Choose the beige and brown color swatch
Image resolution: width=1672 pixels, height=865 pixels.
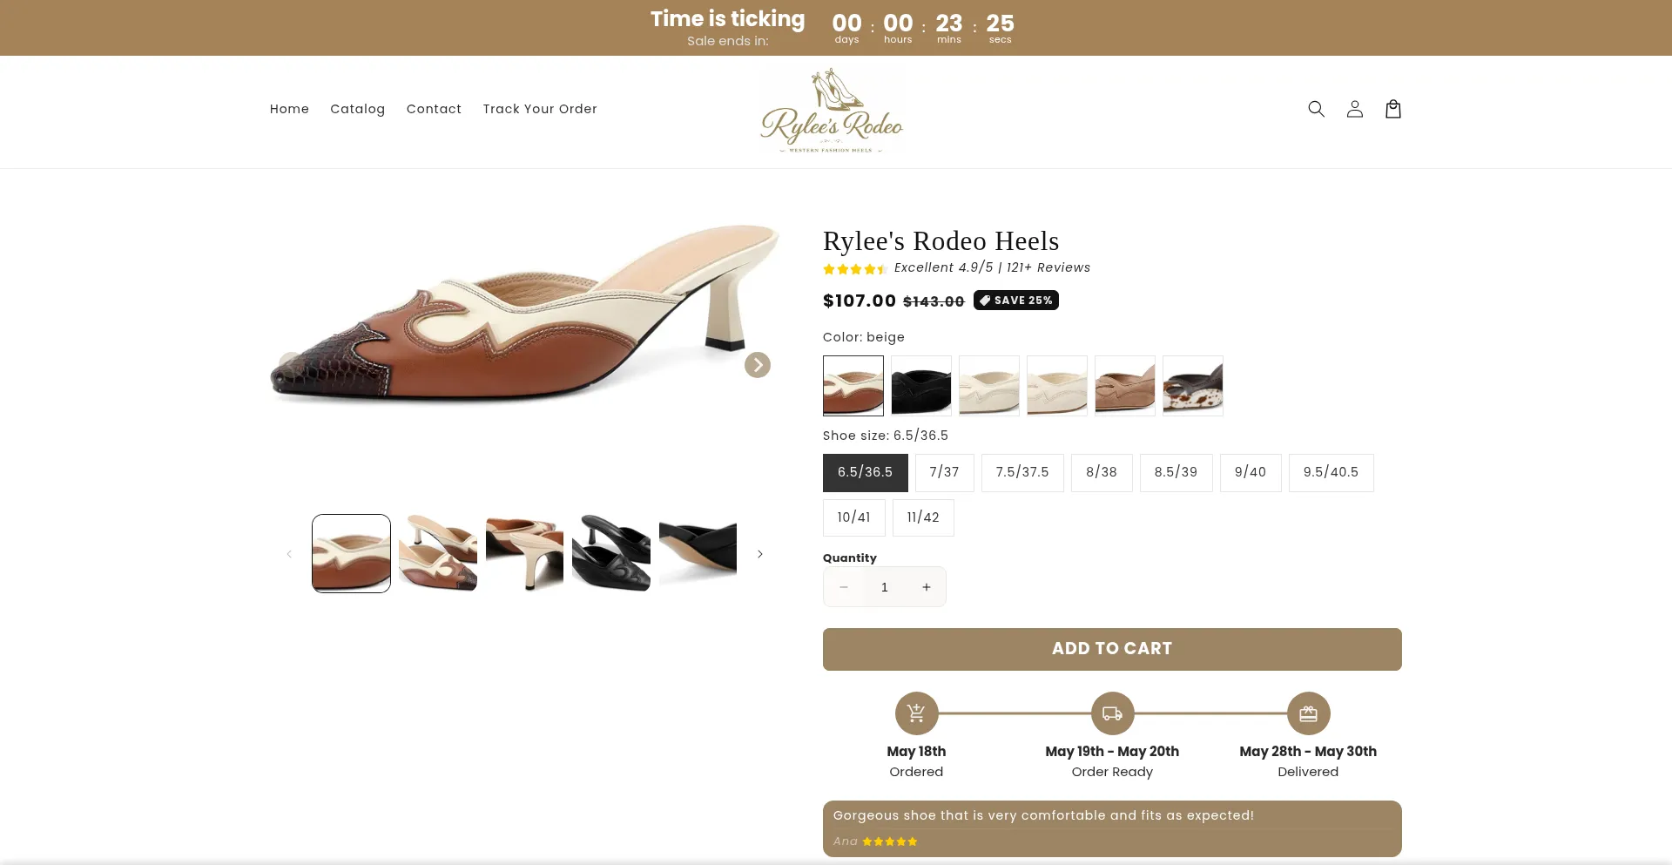click(853, 385)
